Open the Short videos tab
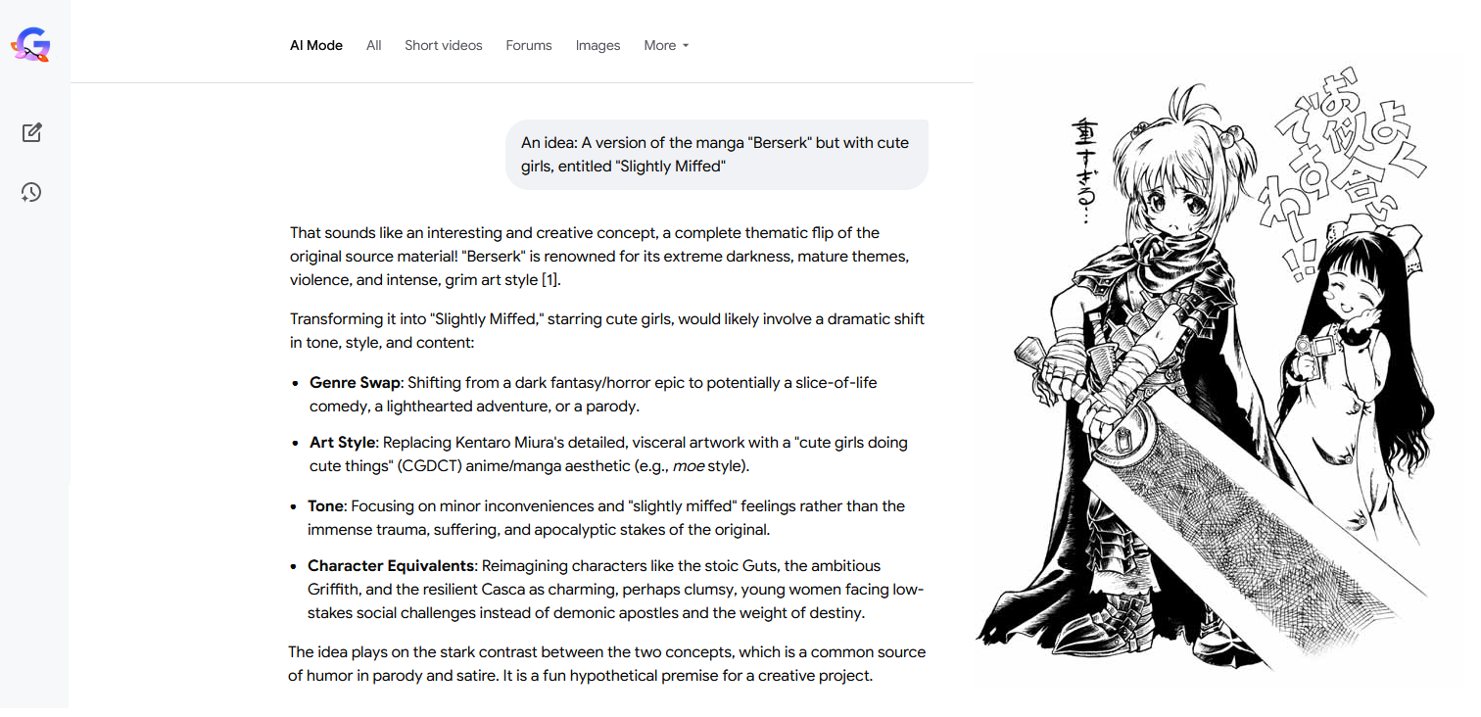1481x717 pixels. point(444,45)
